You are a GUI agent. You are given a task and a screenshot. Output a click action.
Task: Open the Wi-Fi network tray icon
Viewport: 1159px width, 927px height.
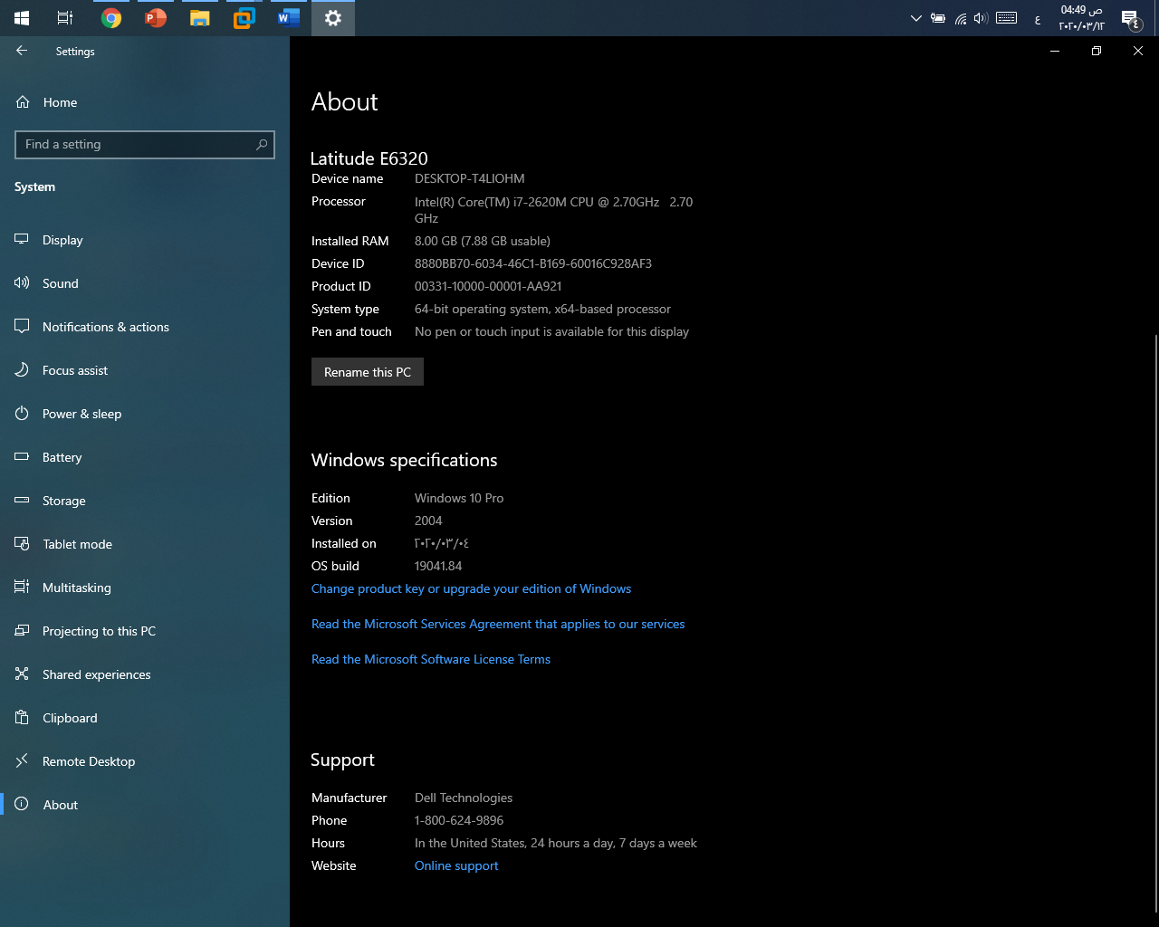pos(961,18)
